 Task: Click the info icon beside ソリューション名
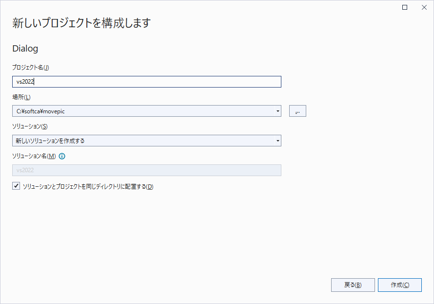[x=62, y=156]
